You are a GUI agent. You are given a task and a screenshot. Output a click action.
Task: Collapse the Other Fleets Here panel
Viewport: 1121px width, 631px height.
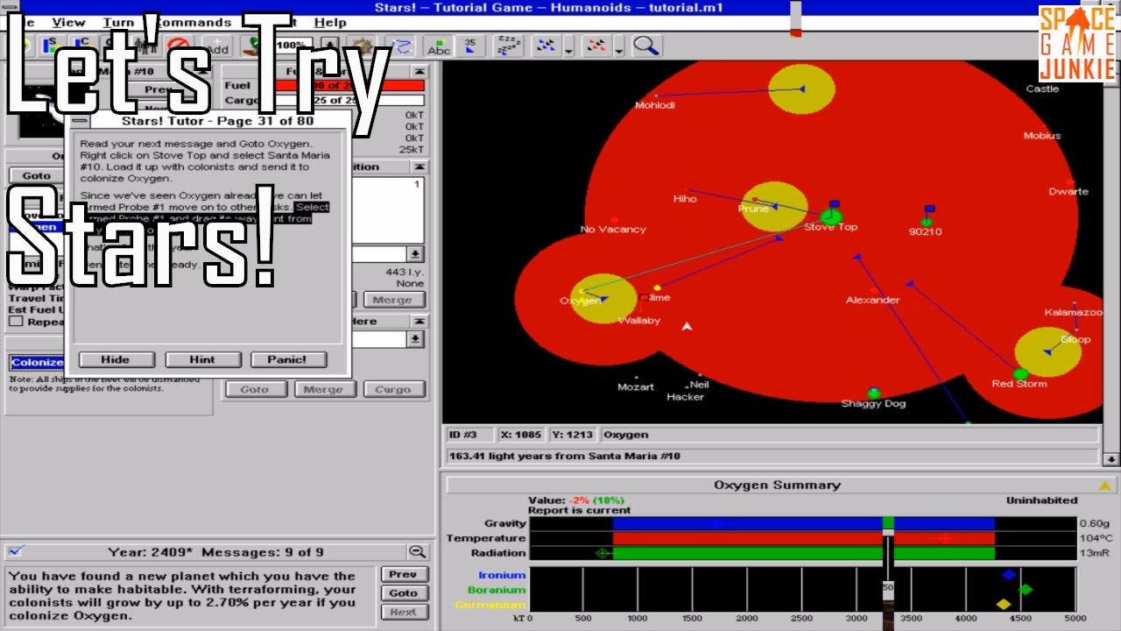point(419,322)
